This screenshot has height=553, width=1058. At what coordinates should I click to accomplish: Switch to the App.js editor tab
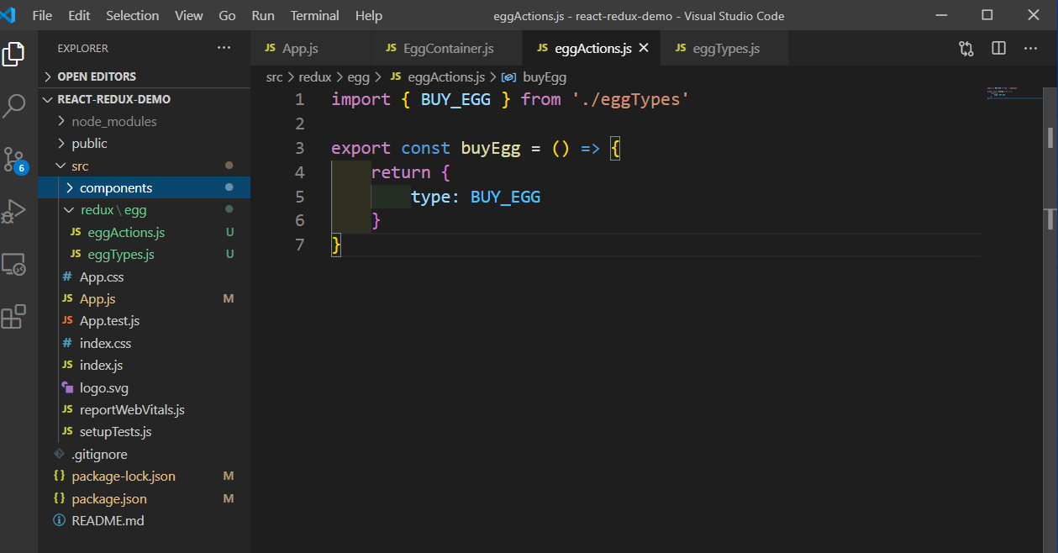[x=310, y=48]
